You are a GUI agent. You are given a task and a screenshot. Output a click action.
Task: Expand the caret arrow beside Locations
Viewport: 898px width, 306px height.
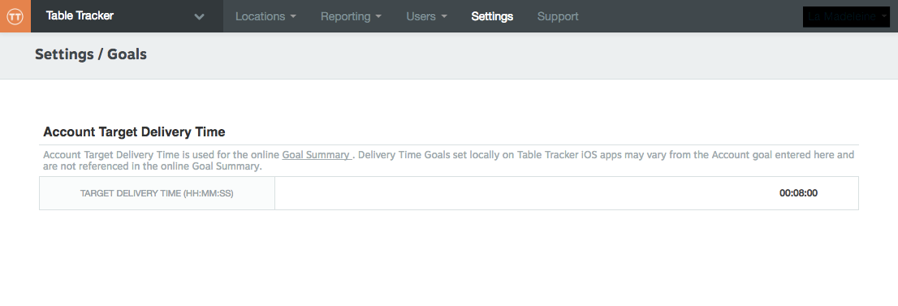point(293,16)
